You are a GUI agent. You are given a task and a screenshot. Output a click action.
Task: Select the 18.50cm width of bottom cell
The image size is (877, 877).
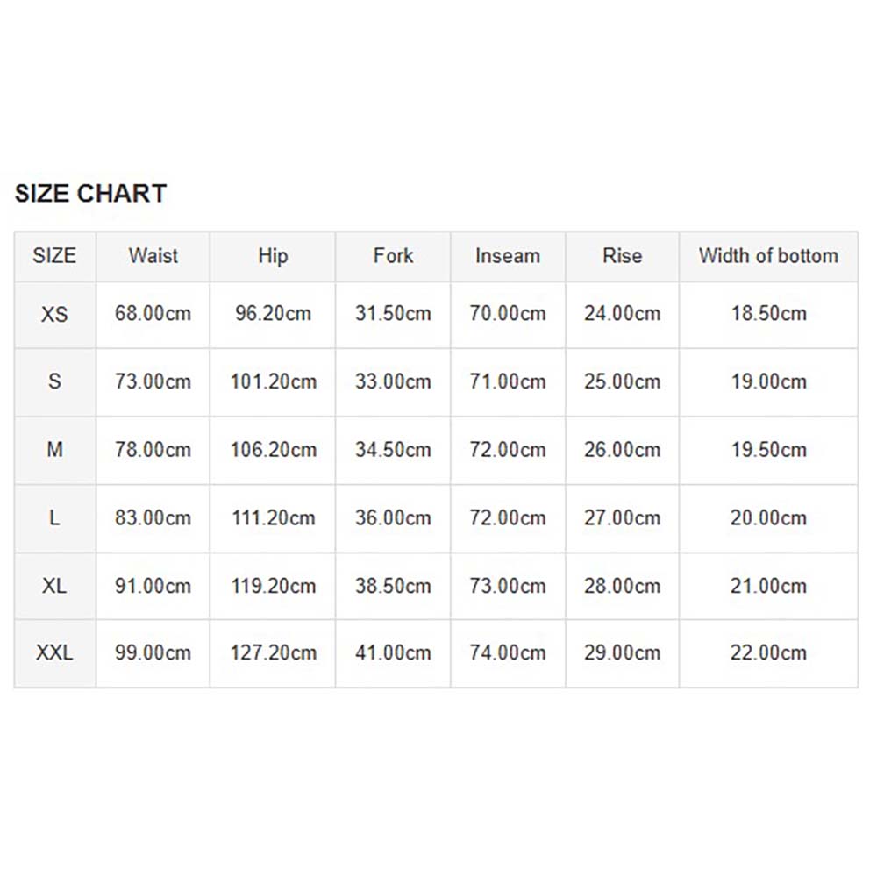(768, 314)
